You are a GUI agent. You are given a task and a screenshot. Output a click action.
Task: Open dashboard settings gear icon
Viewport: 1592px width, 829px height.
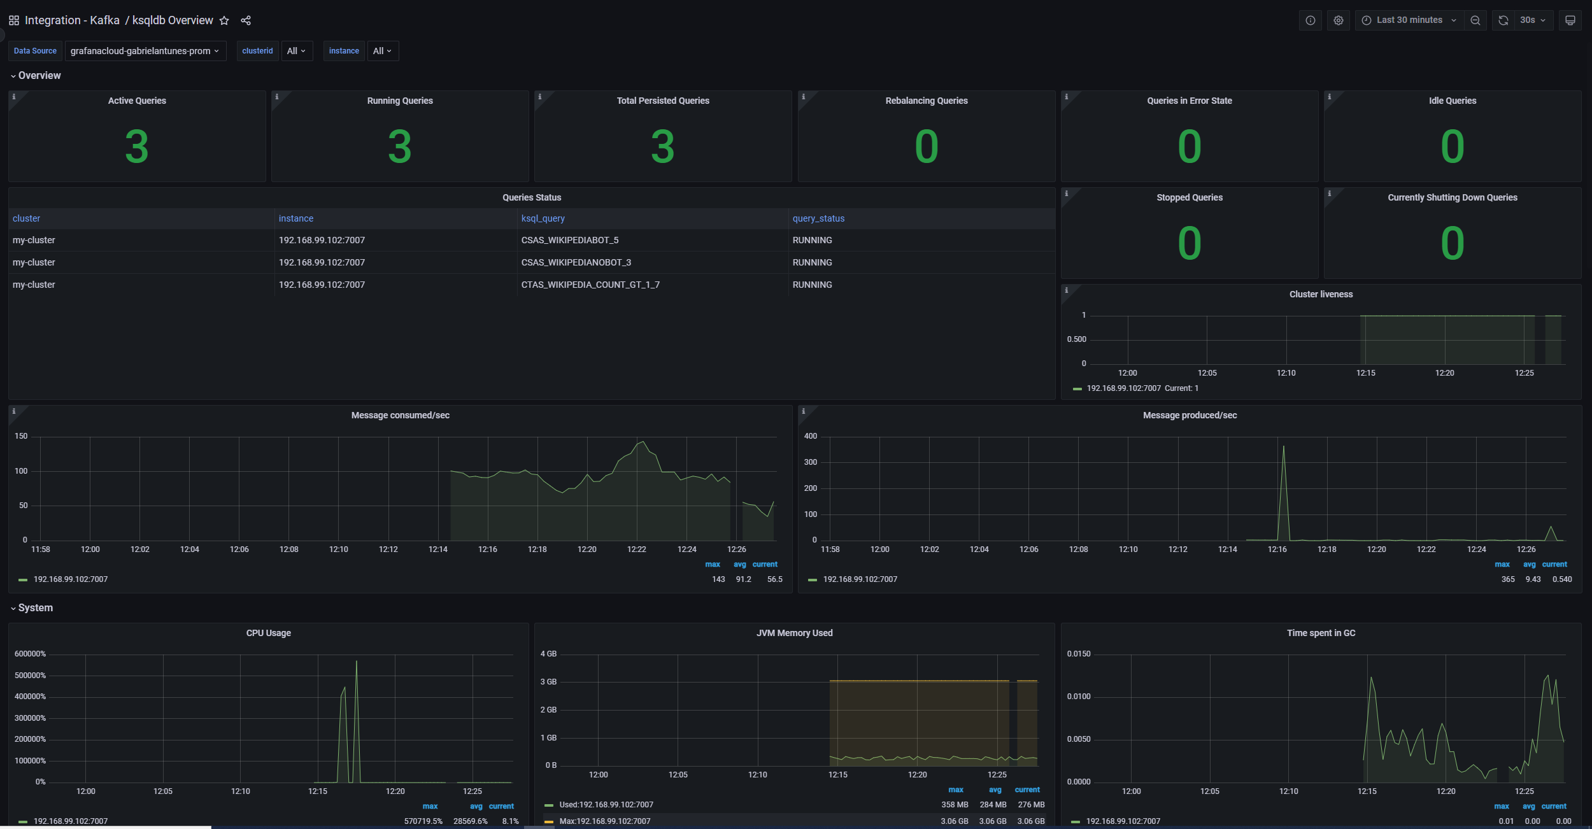pos(1338,20)
